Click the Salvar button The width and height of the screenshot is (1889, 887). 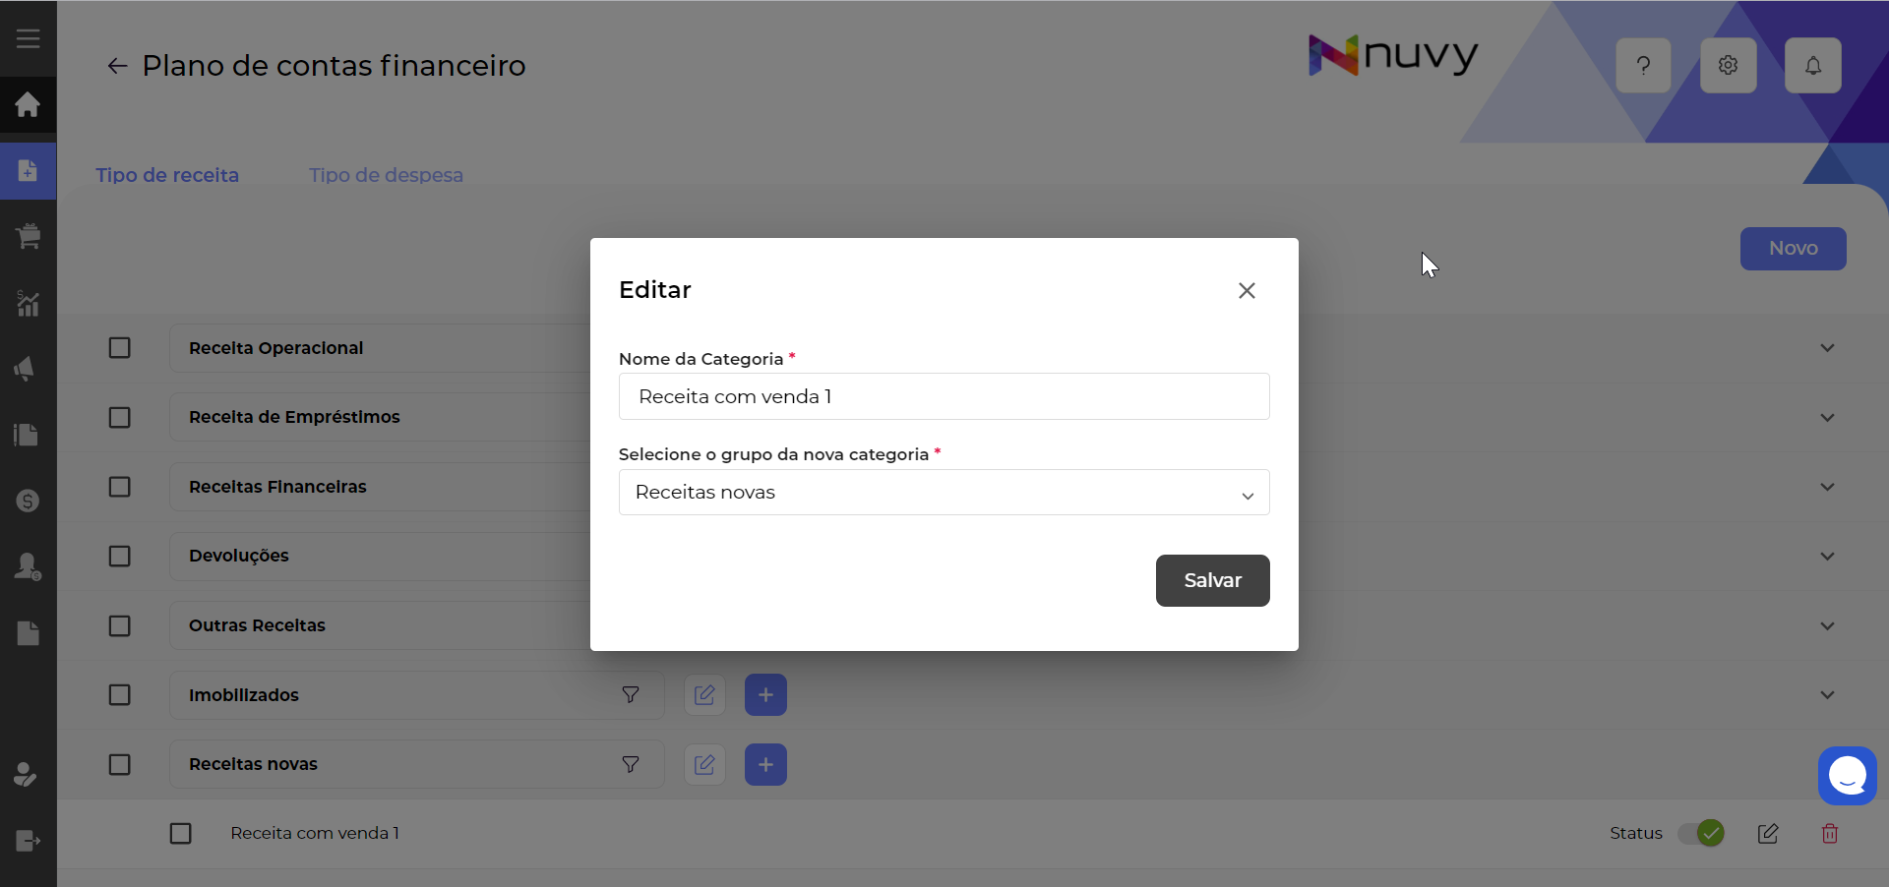1212,580
